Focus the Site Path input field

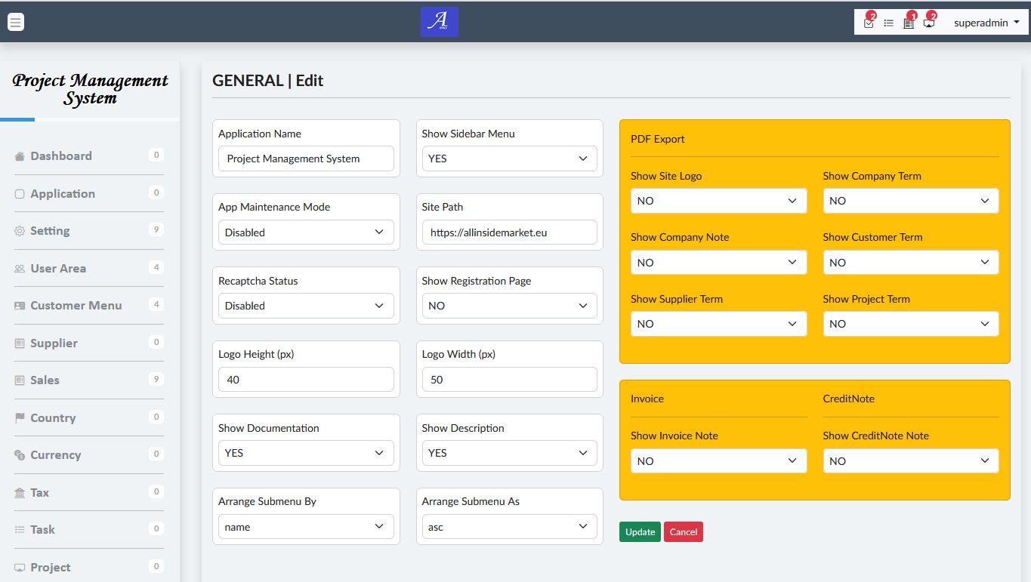[x=510, y=232]
